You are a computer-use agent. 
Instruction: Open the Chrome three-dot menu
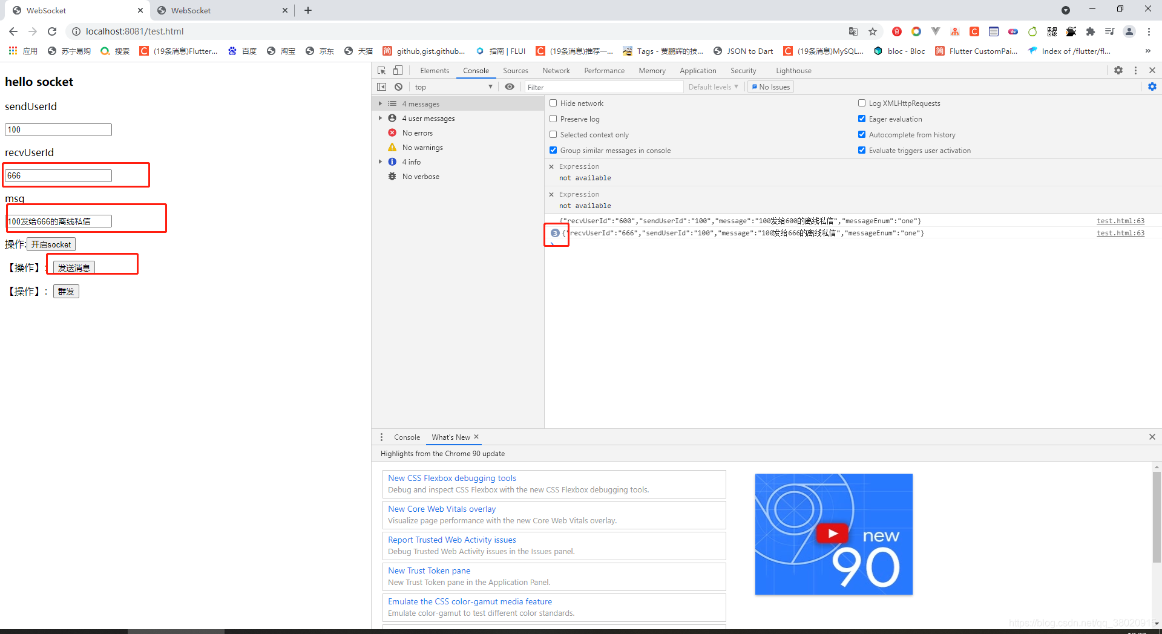(1149, 31)
